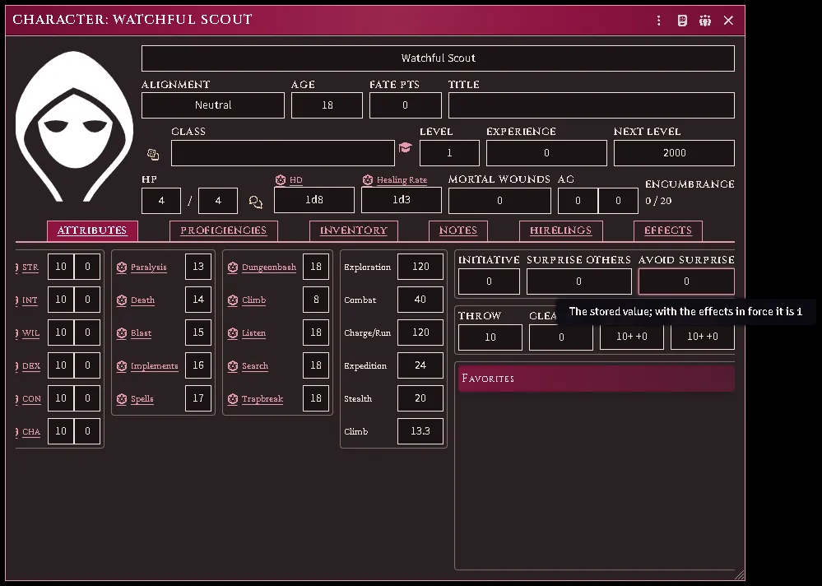This screenshot has height=586, width=822.
Task: Go to the Notes tab
Action: pyautogui.click(x=458, y=230)
